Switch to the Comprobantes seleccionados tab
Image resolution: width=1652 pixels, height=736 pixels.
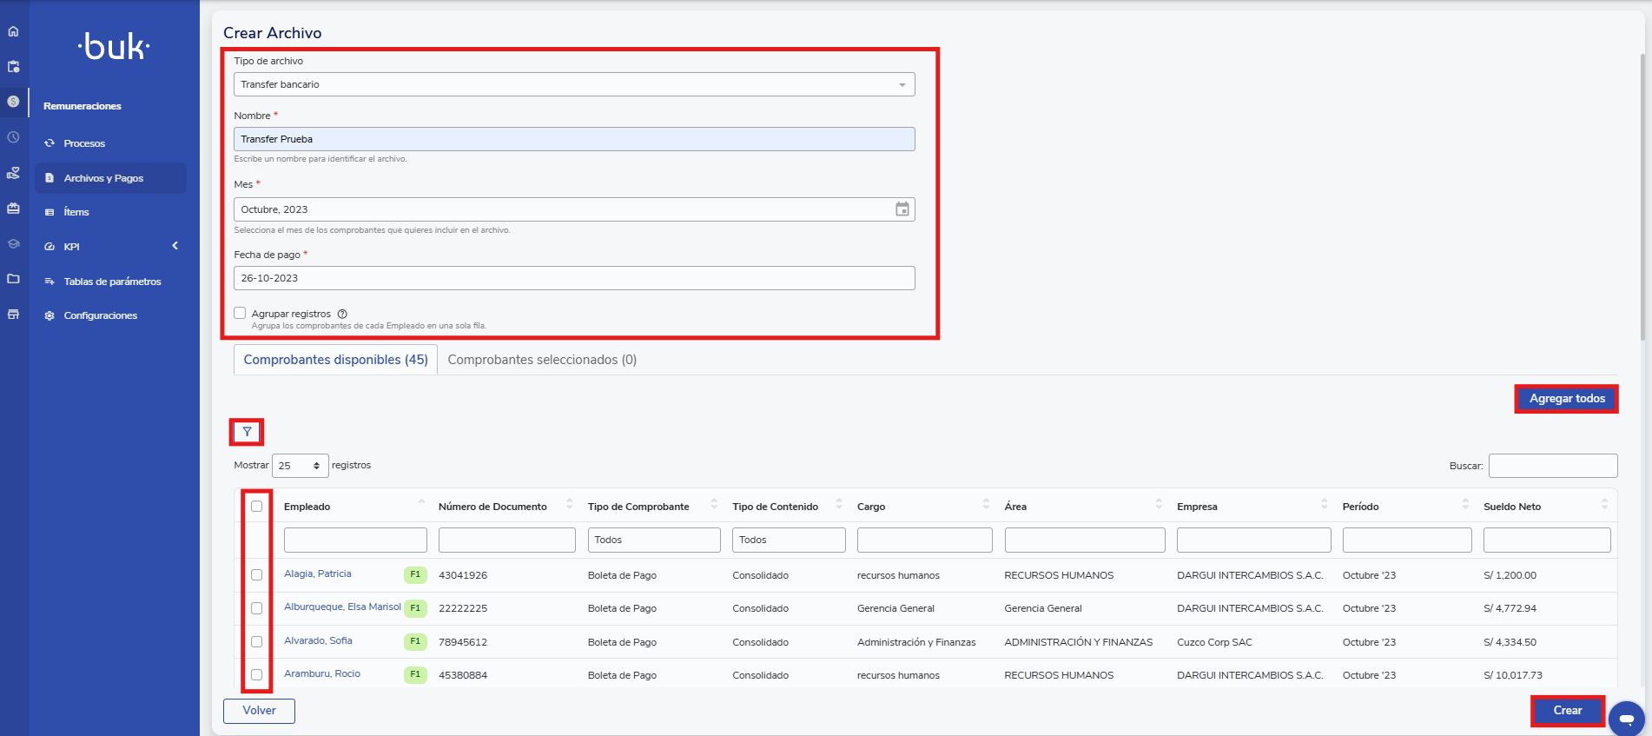[542, 360]
